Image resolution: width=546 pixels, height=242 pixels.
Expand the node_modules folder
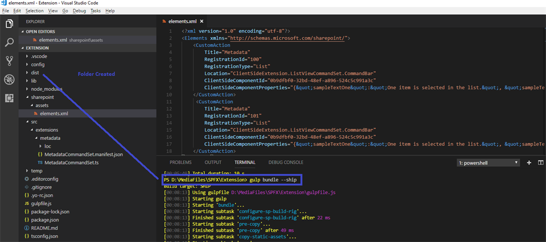(x=27, y=89)
